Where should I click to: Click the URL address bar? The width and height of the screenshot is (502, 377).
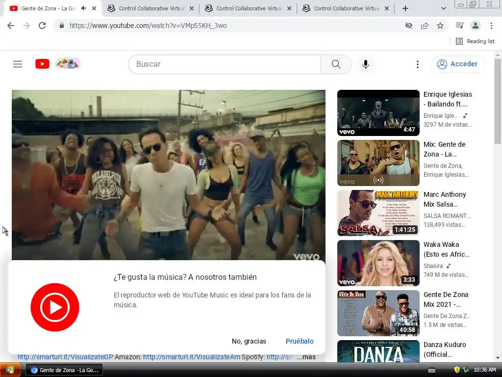[x=230, y=26]
